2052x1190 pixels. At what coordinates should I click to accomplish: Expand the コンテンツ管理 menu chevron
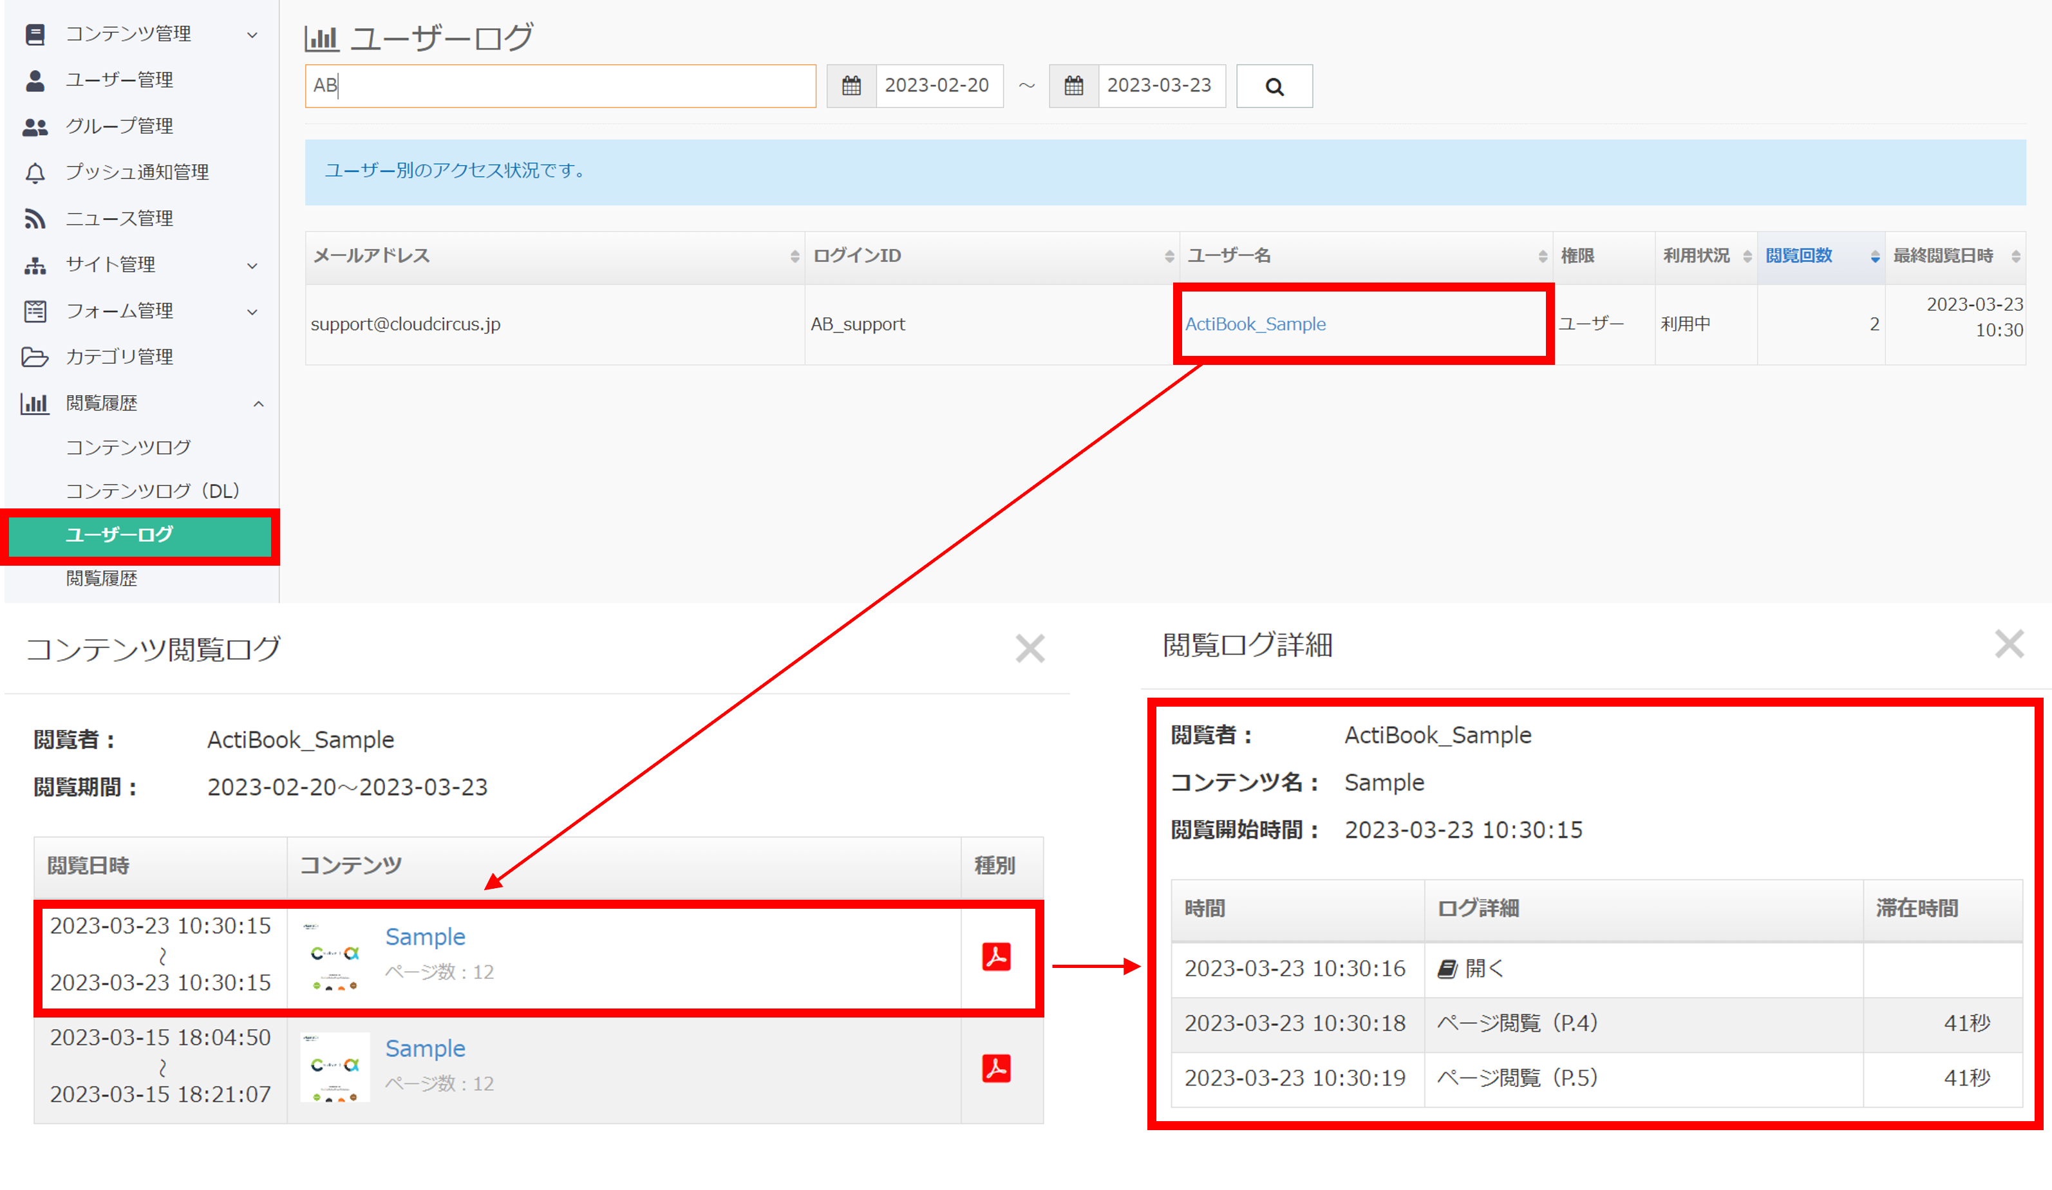coord(252,34)
